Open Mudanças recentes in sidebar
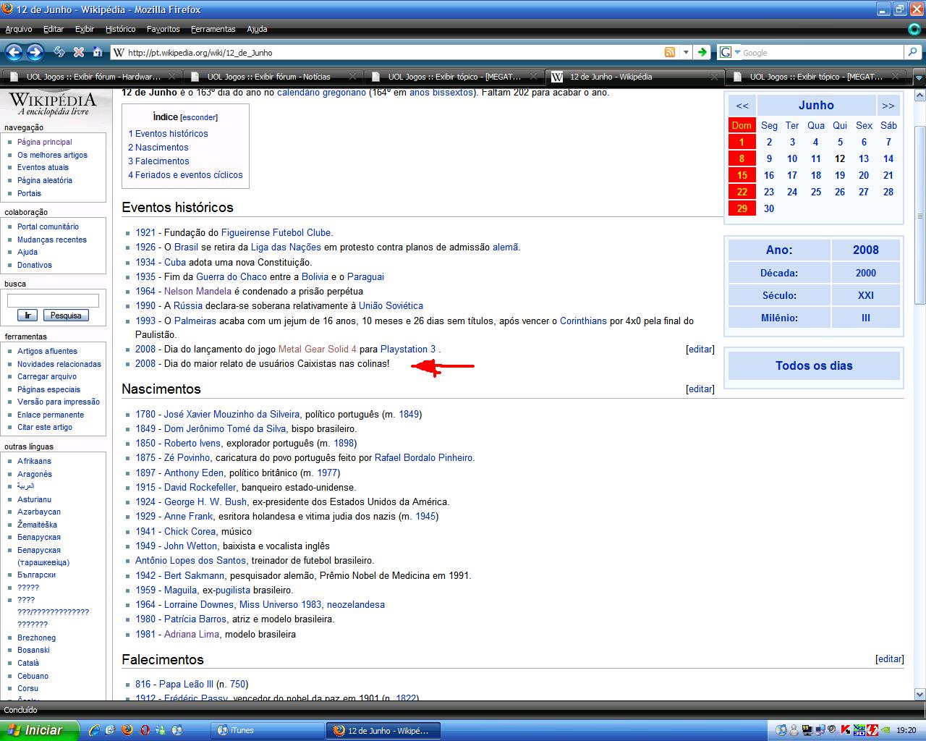This screenshot has height=741, width=926. pyautogui.click(x=52, y=240)
